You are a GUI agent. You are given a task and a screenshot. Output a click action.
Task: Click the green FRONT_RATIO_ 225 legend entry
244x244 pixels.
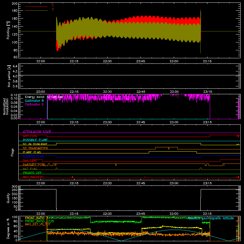tap(40, 221)
